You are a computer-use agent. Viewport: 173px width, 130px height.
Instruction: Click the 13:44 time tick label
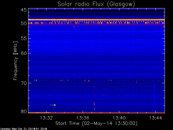point(156,118)
